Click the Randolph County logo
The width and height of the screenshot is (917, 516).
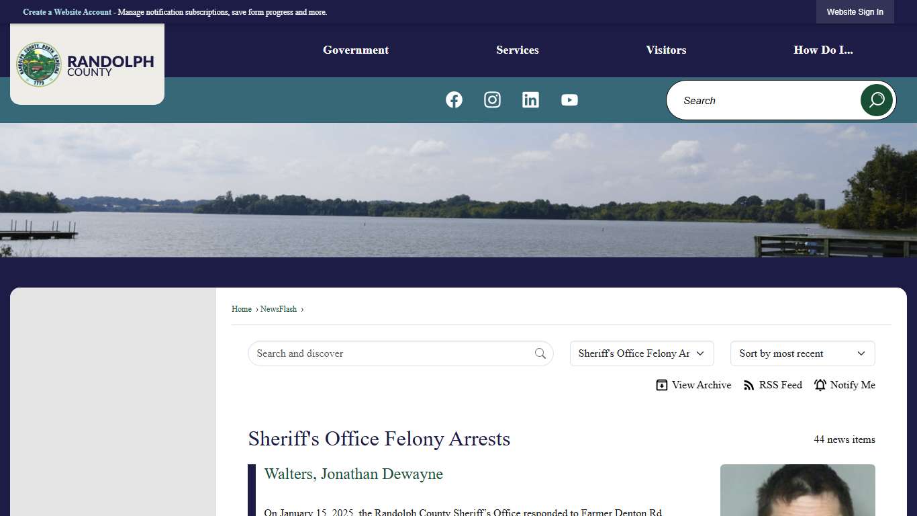pyautogui.click(x=87, y=64)
